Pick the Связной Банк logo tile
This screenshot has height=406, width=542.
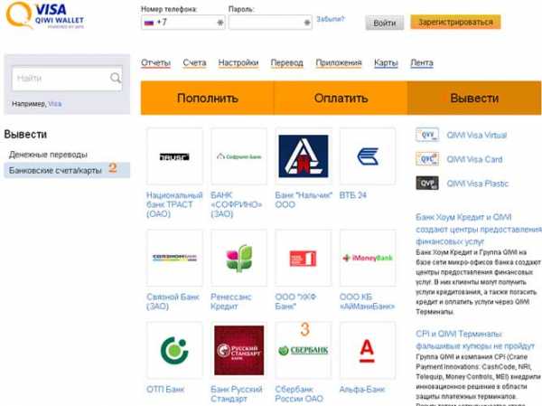point(173,258)
